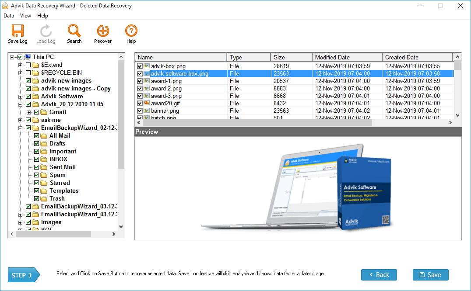This screenshot has height=291, width=471.
Task: Click the Drafts folder icon
Action: [x=44, y=144]
